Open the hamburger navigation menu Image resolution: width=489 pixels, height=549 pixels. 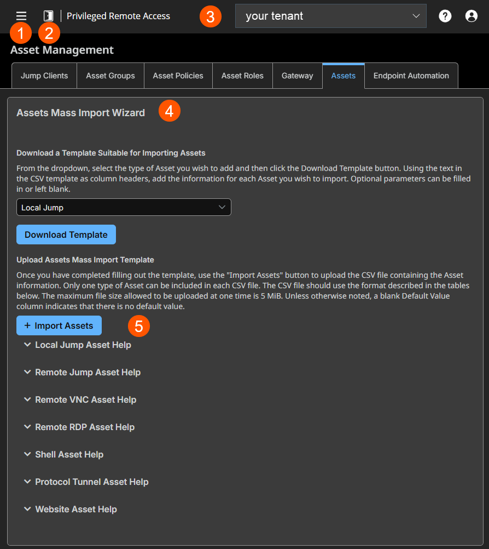coord(21,15)
